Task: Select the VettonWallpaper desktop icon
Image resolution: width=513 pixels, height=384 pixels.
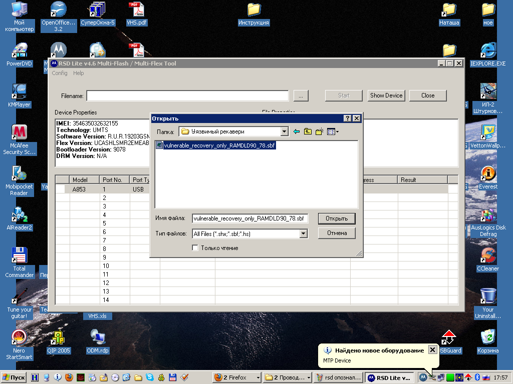Action: pos(488,137)
